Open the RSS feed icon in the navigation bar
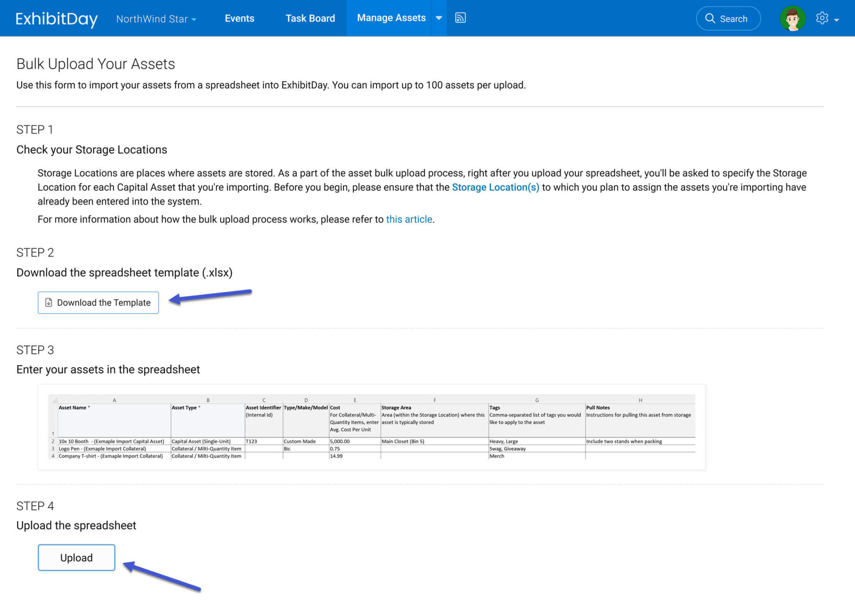 point(461,18)
